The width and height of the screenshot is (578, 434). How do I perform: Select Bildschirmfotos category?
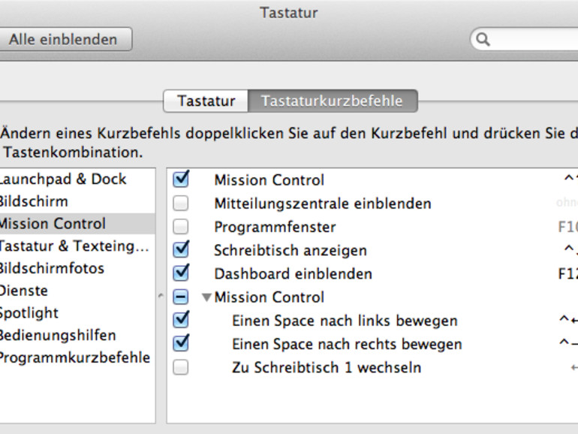(x=77, y=269)
